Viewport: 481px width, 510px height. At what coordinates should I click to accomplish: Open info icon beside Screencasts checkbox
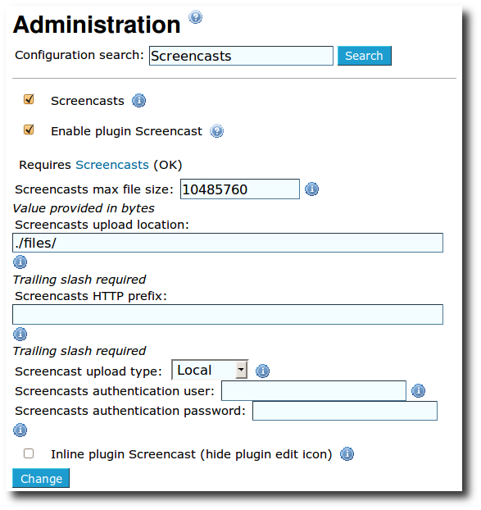pos(138,101)
